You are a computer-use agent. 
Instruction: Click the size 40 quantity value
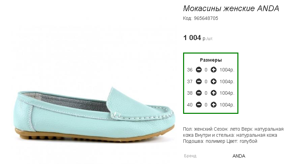(206, 105)
